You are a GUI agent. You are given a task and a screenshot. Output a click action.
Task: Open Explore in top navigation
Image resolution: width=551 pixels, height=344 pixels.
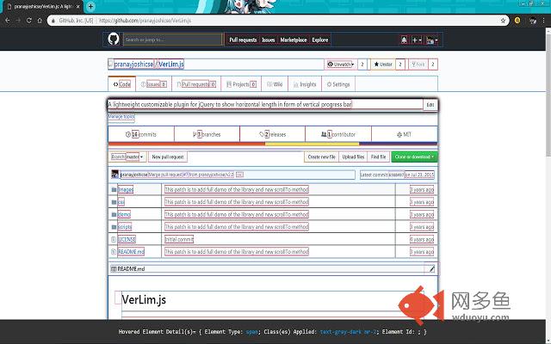320,40
